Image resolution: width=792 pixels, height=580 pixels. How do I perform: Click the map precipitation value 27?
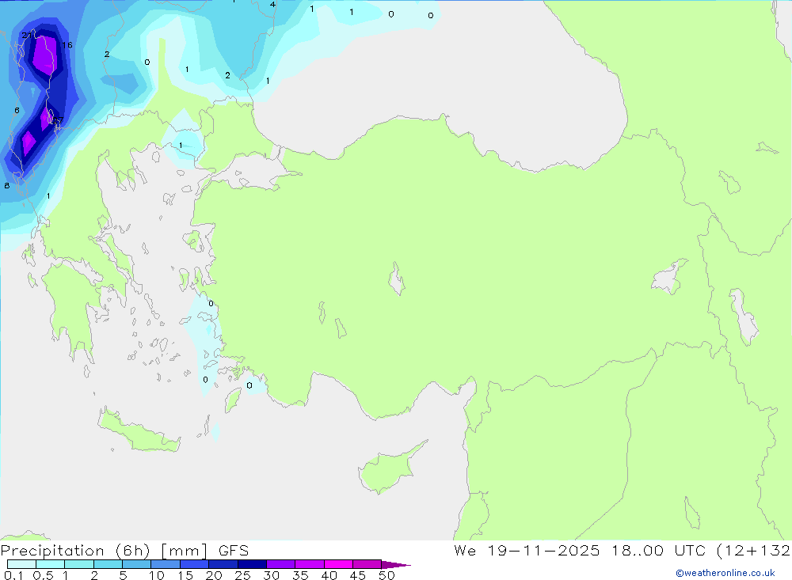click(x=58, y=120)
